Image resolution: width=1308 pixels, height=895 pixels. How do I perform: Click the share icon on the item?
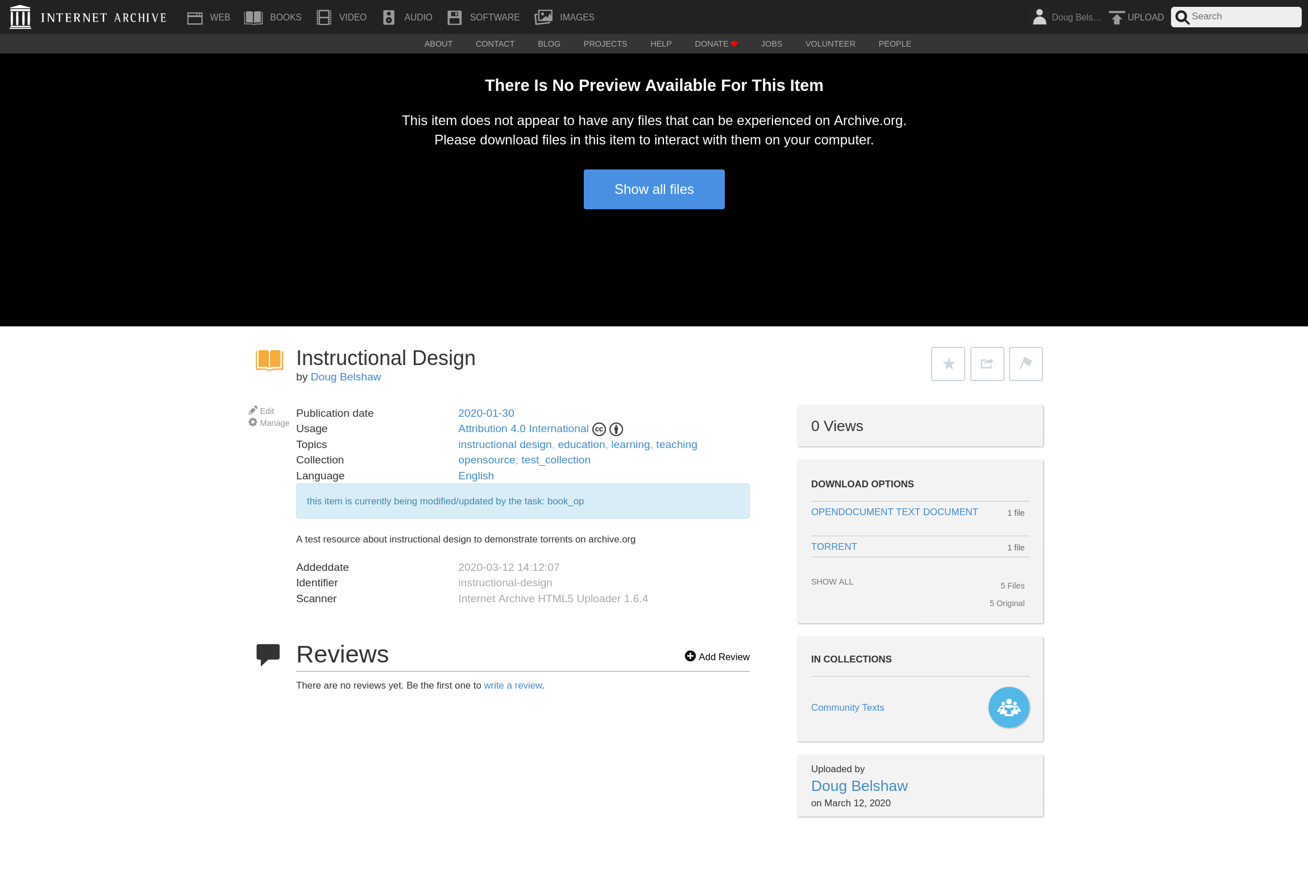986,363
